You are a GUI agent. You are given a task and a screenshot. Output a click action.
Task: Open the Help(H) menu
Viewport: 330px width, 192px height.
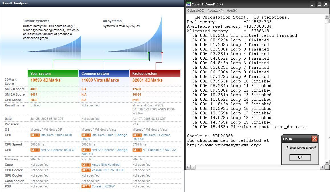pos(232,11)
